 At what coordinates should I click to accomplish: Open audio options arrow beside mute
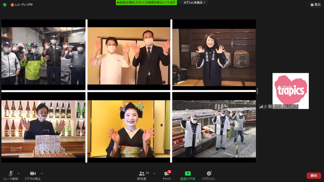click(18, 173)
